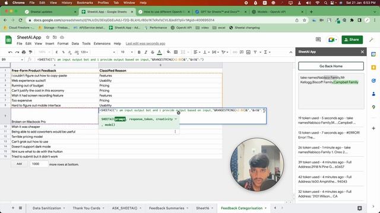Open the Name box dropdown showing B9

point(22,60)
